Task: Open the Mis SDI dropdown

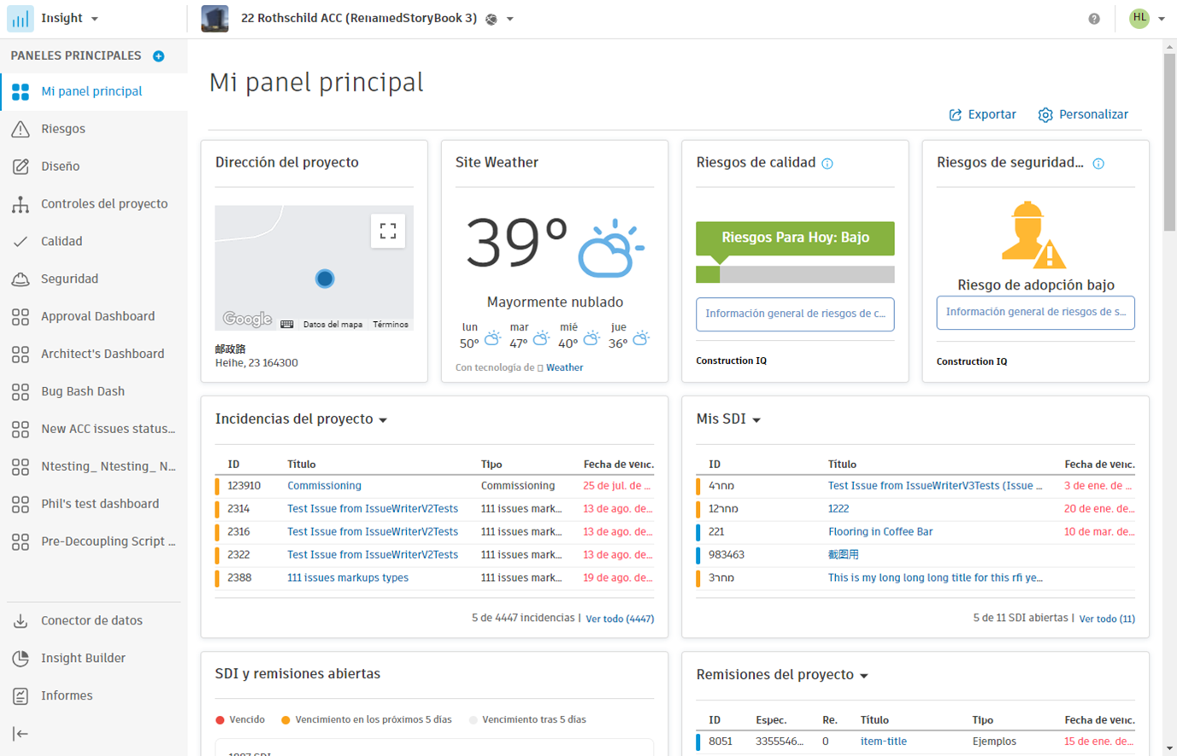Action: click(756, 419)
